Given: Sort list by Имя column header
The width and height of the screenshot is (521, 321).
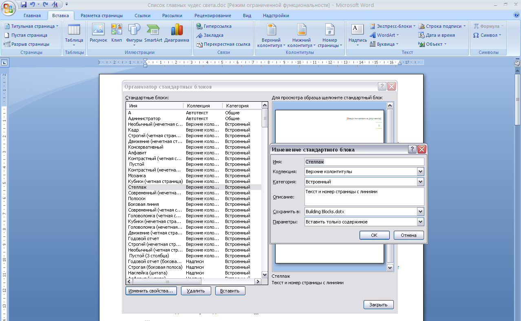Looking at the screenshot, I should coord(155,106).
